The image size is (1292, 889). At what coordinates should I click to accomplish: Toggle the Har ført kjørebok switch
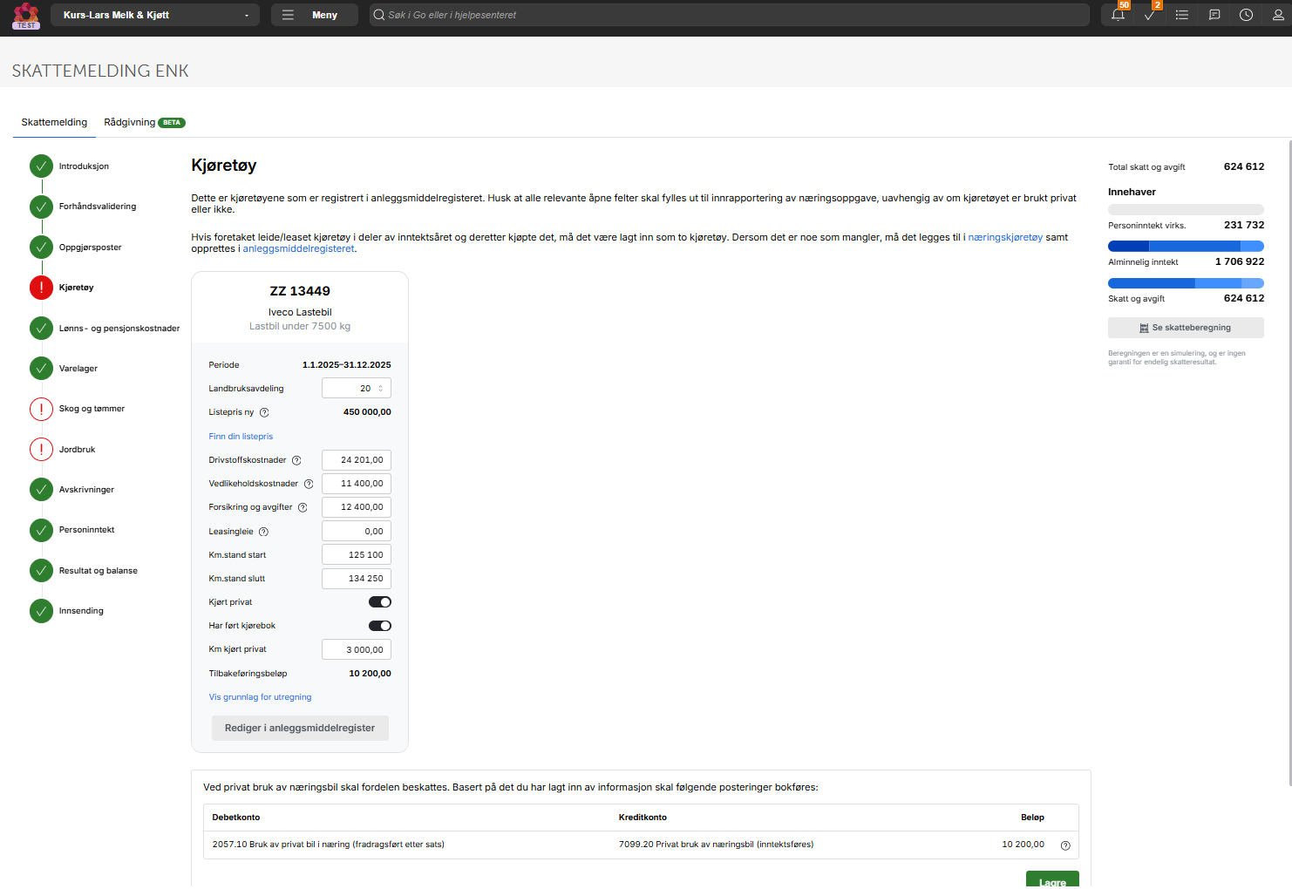[380, 626]
